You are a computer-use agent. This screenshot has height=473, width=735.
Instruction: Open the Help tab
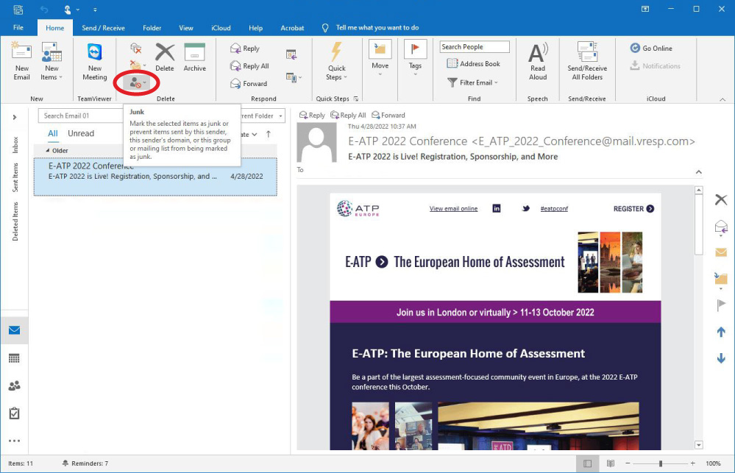255,28
